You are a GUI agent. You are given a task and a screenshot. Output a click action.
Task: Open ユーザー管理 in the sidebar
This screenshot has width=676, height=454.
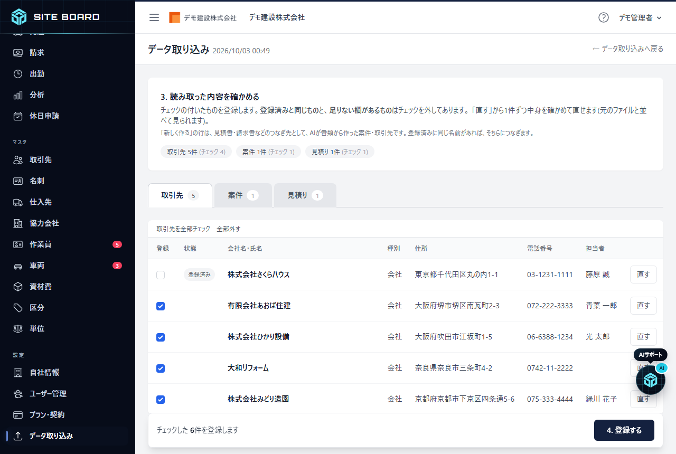tap(67, 394)
